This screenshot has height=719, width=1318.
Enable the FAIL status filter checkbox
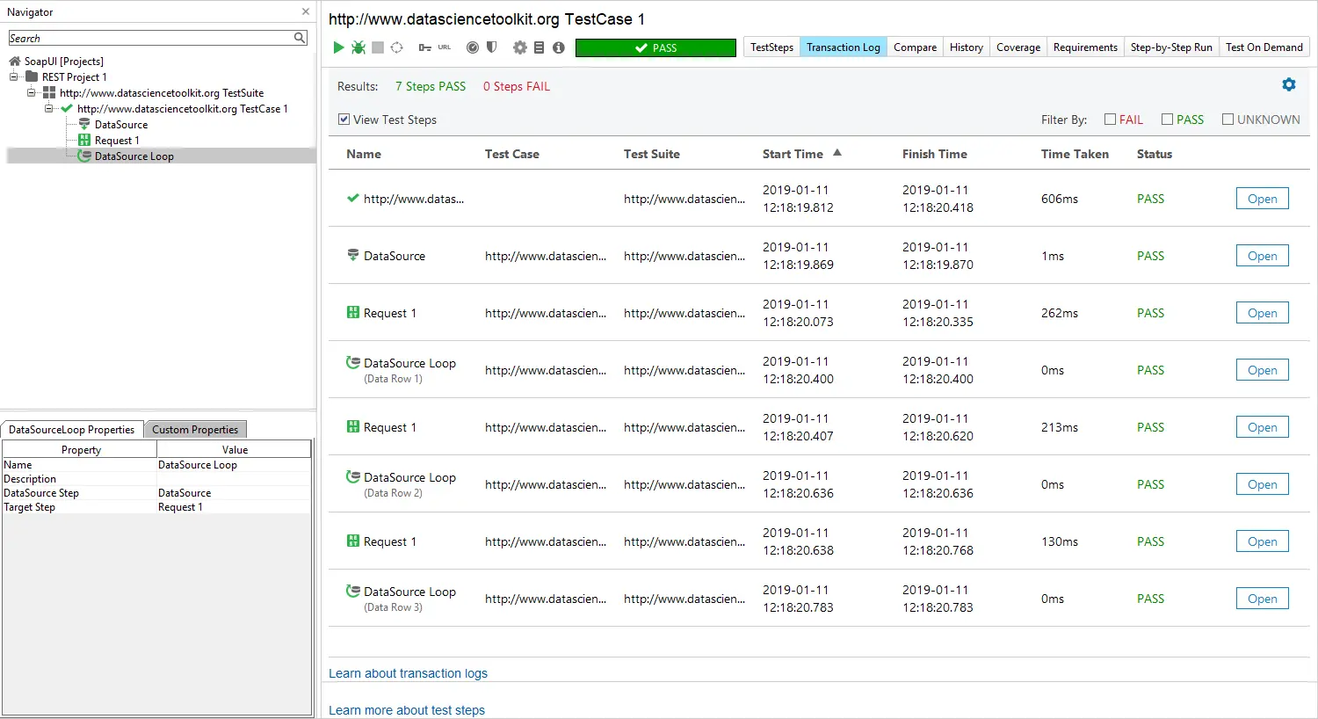(1109, 119)
